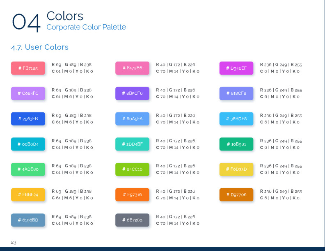Screen dimensions: 325x251
Task: Select the yellow F0D33D swatch
Action: 236,169
